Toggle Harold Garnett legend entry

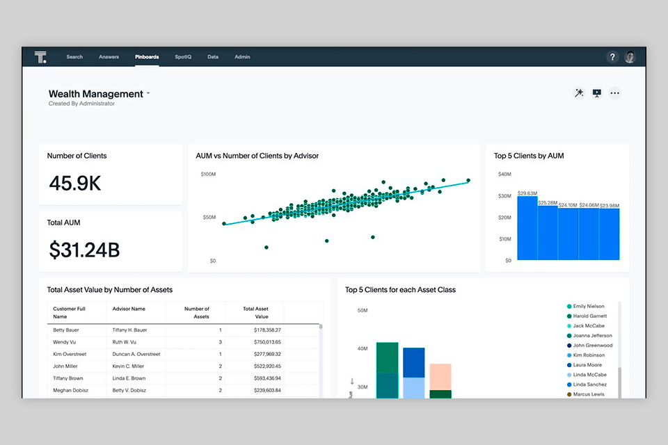587,316
